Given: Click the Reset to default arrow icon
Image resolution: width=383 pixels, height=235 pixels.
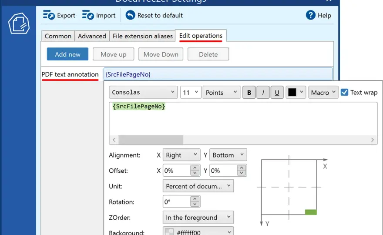Looking at the screenshot, I should (x=130, y=15).
